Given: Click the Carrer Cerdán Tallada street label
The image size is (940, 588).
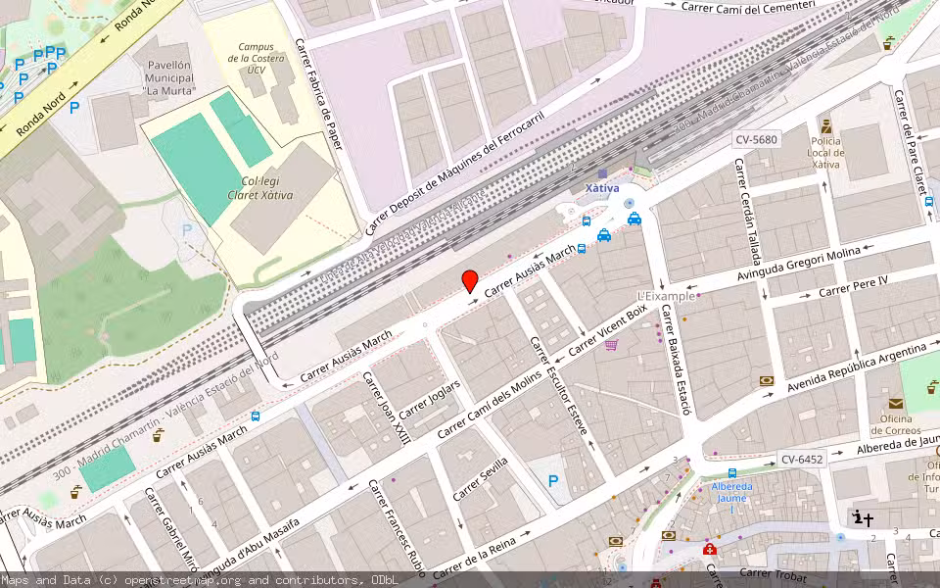Looking at the screenshot, I should click(747, 212).
